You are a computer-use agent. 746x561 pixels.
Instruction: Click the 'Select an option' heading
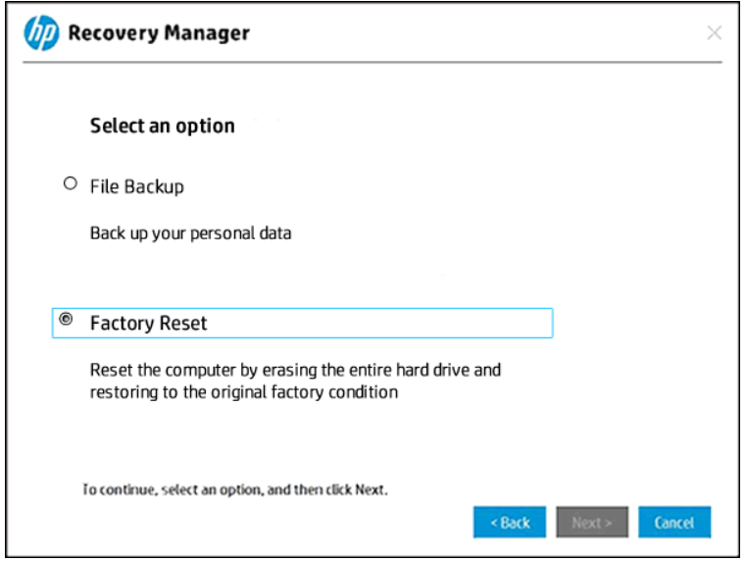[162, 127]
